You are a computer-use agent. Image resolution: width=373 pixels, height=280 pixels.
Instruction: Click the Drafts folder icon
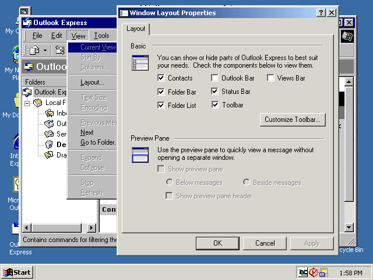(x=49, y=155)
